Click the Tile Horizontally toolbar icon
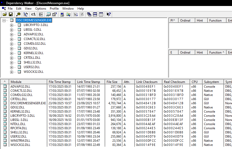Image resolution: width=232 pixels, height=149 pixels. click(x=95, y=15)
